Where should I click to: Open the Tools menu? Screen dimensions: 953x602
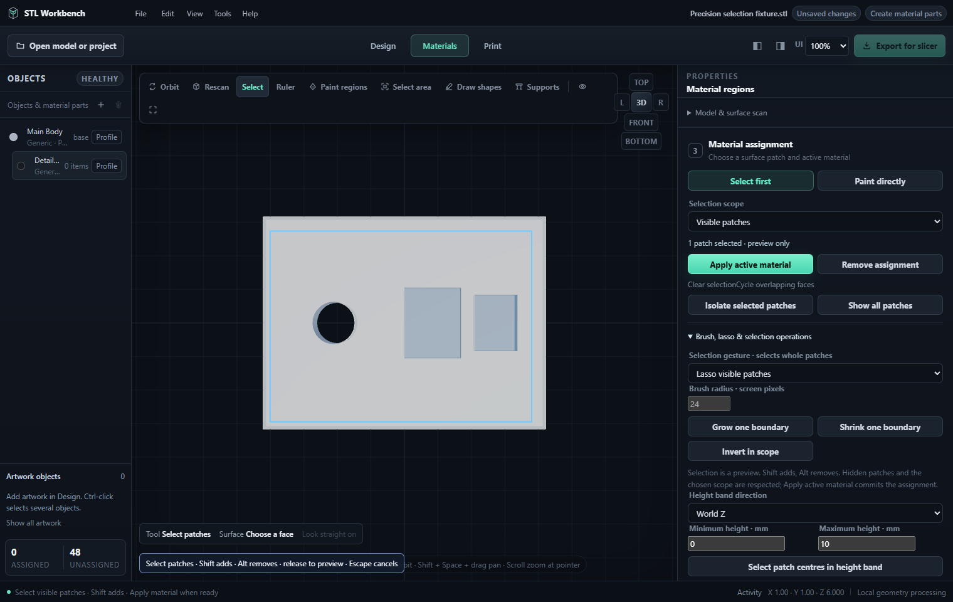223,13
